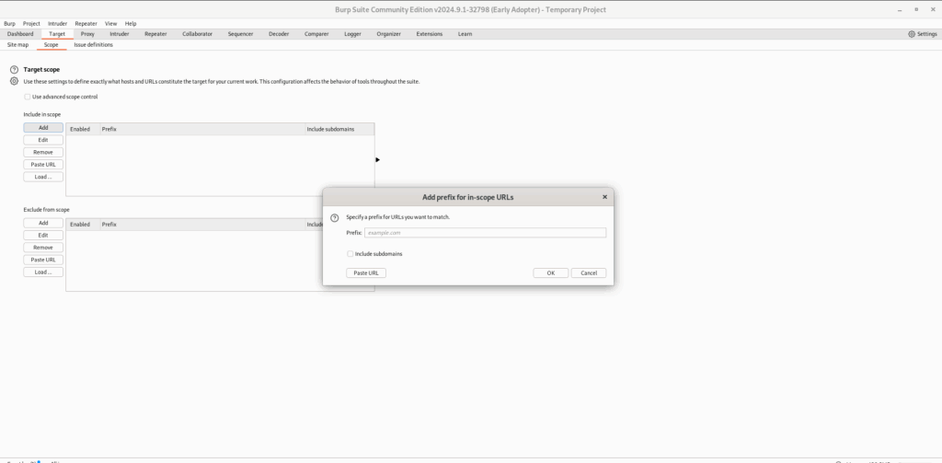Click Add under Exclude from scope
The image size is (942, 463).
[43, 223]
